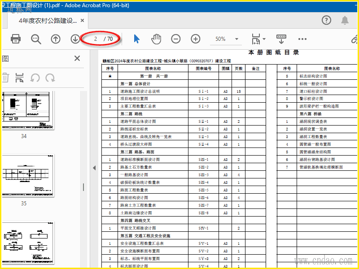Rotate page counterclockwise in thumbnails panel
The height and width of the screenshot is (269, 359).
tap(35, 78)
